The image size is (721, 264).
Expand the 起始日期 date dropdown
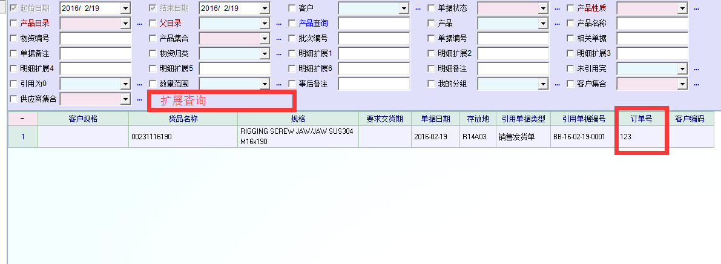coord(125,8)
